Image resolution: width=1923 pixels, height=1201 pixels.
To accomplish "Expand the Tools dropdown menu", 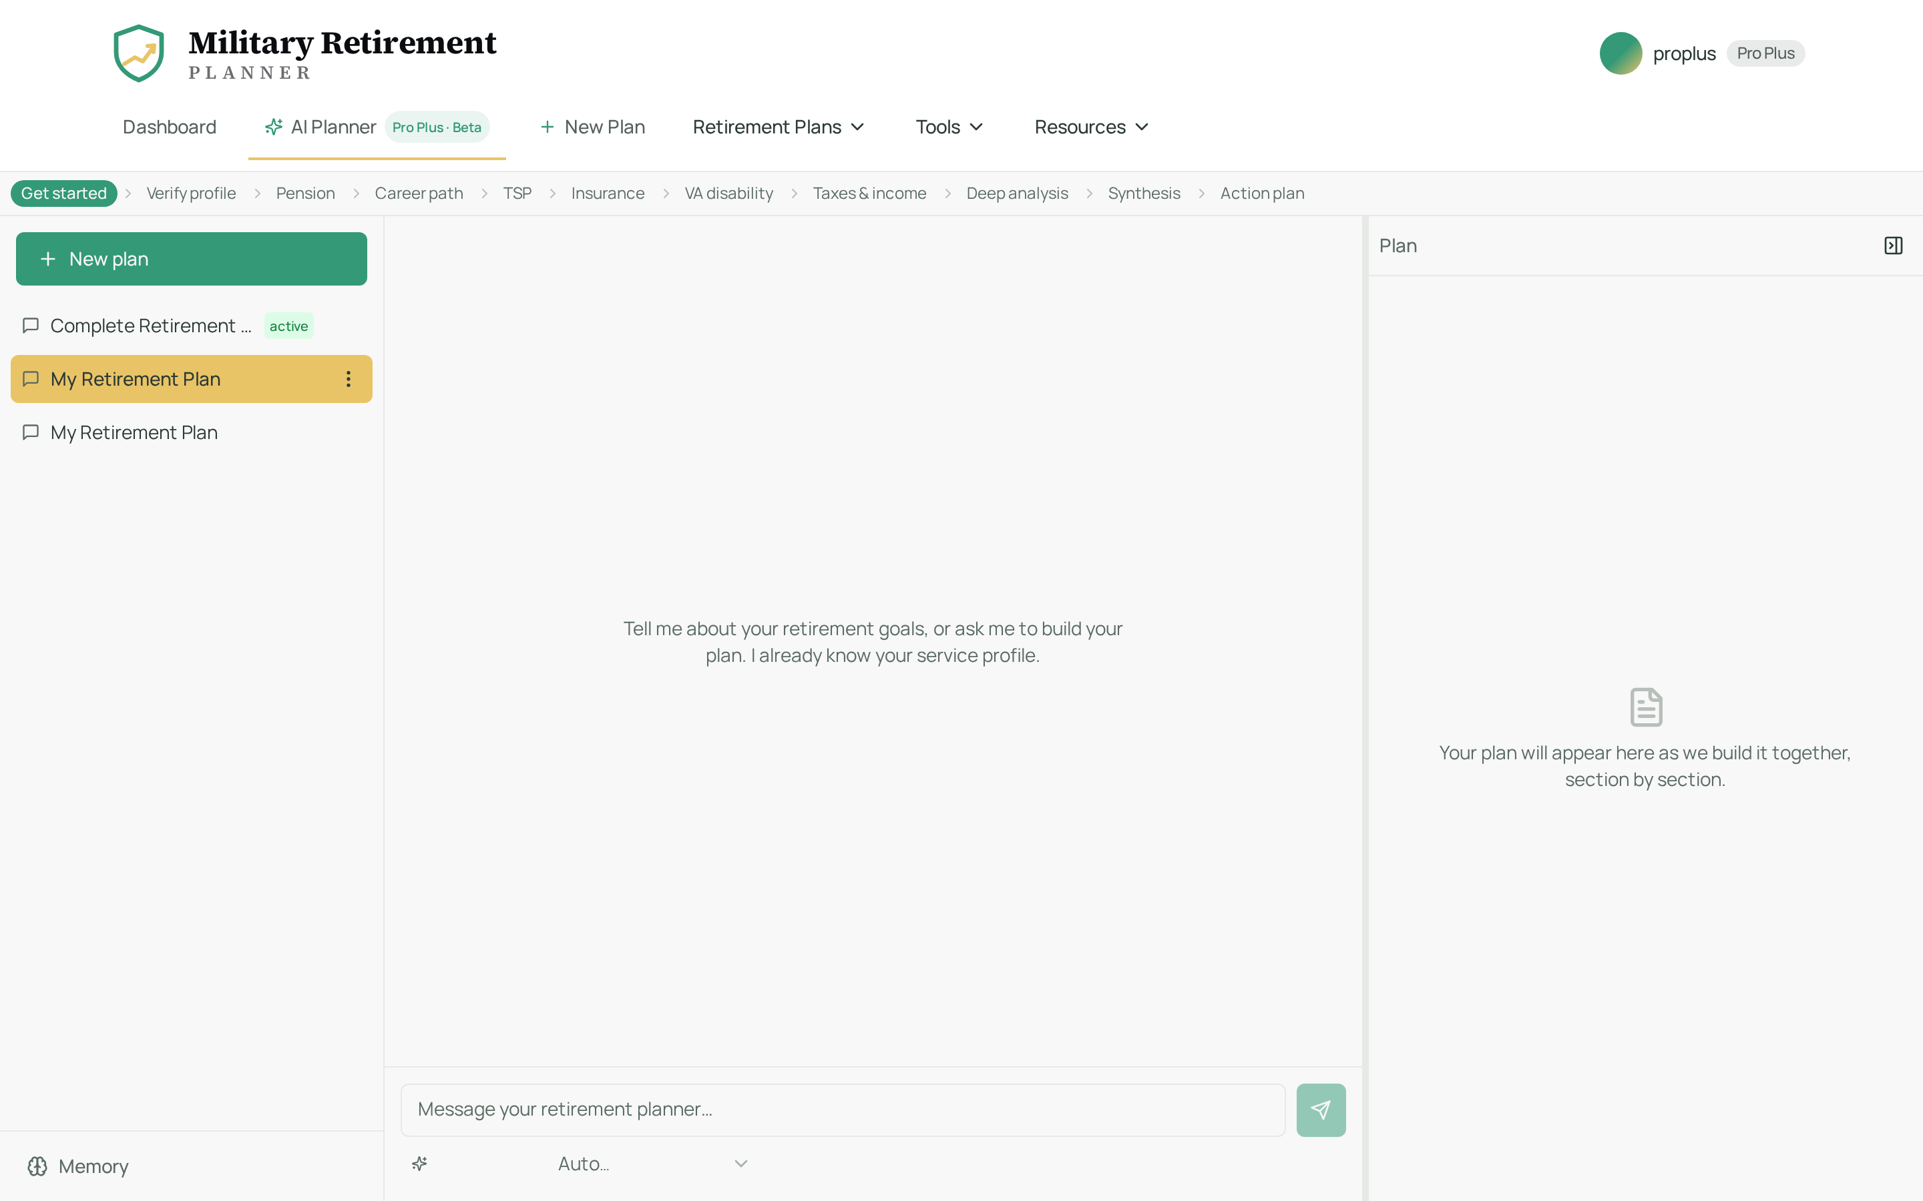I will 949,127.
